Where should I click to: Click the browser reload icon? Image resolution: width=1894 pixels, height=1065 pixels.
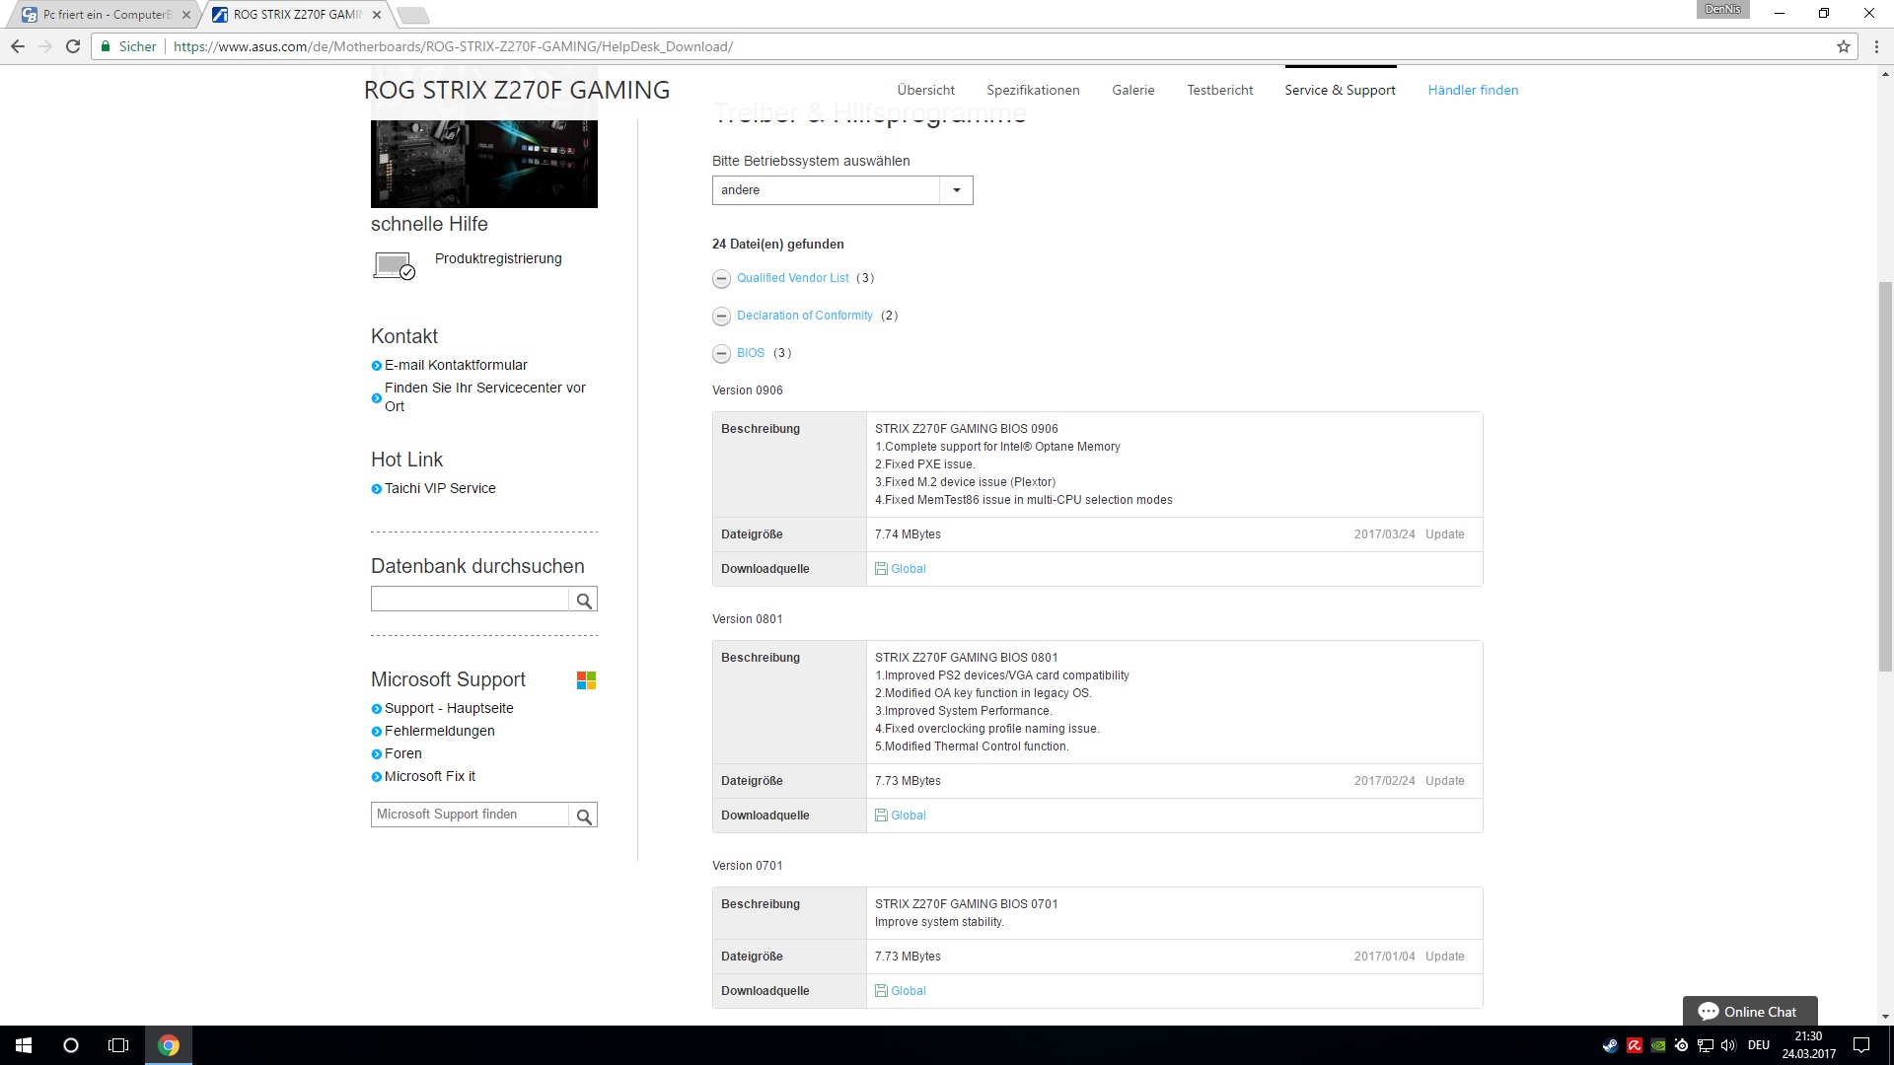[73, 46]
